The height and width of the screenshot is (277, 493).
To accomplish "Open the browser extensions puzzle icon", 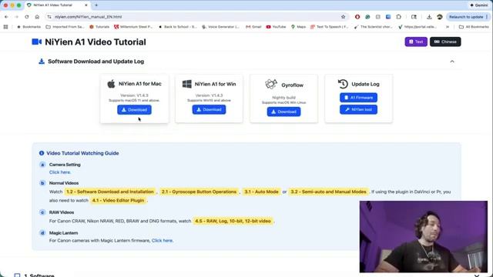I will click(399, 17).
